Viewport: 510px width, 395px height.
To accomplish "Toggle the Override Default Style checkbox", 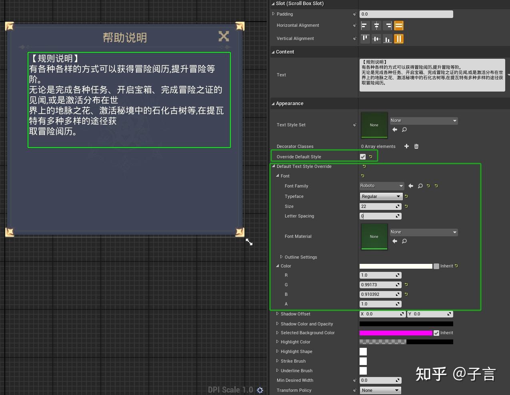I will 363,156.
